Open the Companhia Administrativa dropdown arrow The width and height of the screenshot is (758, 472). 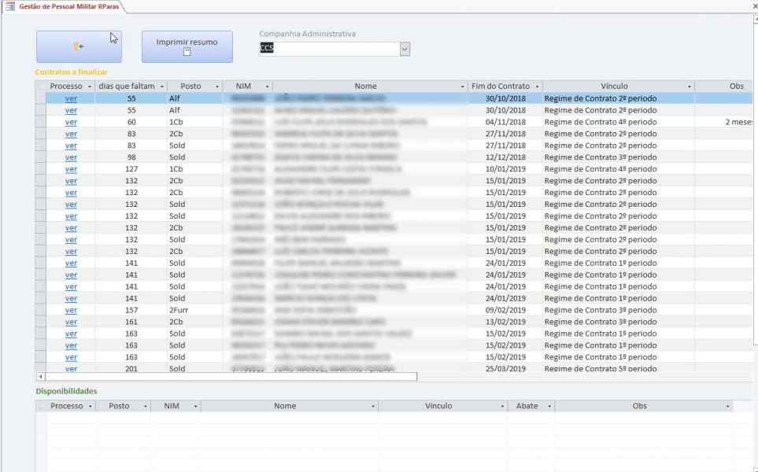pos(405,49)
